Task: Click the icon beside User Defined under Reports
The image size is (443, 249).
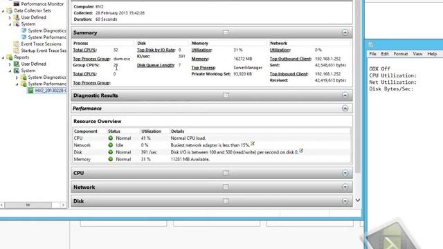Action: pos(17,64)
